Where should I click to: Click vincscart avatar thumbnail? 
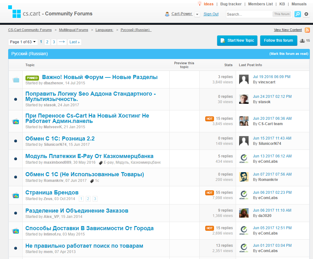(x=244, y=80)
